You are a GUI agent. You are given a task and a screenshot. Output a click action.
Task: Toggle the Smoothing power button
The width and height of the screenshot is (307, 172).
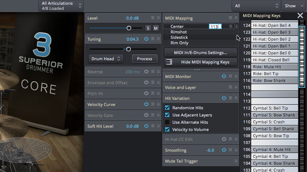[x=224, y=150]
